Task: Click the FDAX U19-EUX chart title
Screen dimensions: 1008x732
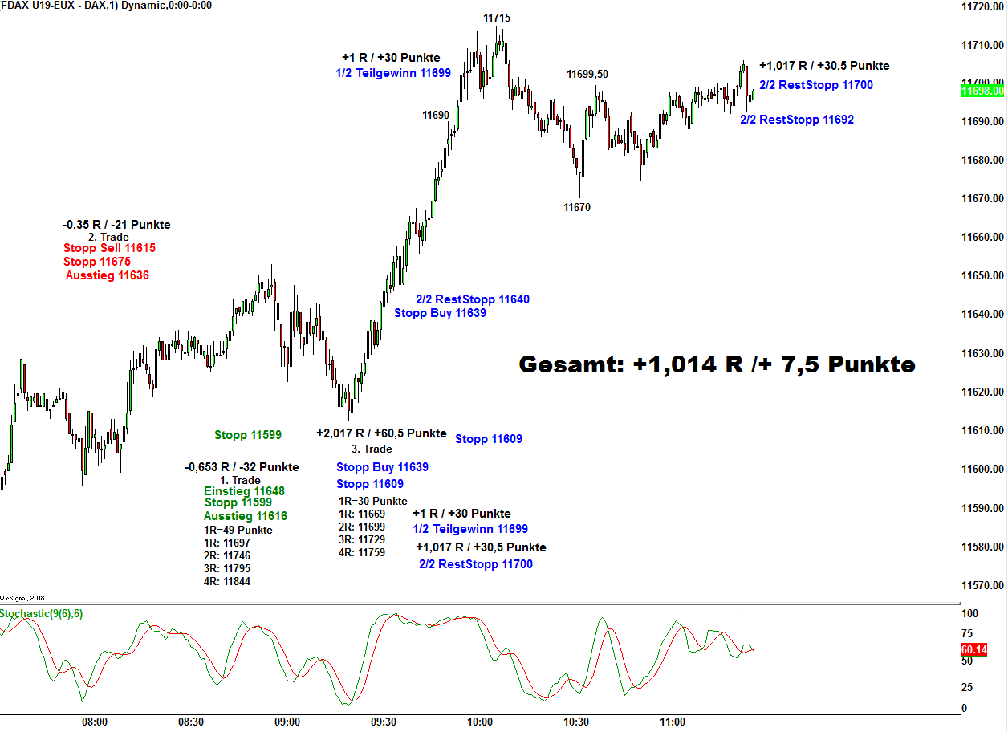Action: click(106, 6)
